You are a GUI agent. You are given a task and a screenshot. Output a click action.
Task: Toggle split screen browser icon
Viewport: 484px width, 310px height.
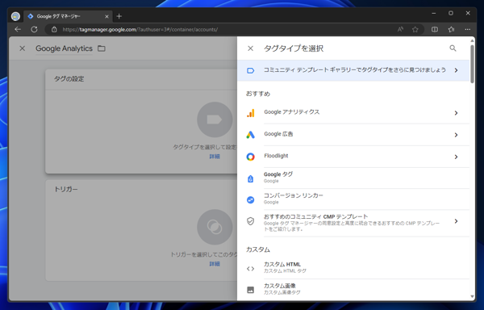tap(435, 29)
